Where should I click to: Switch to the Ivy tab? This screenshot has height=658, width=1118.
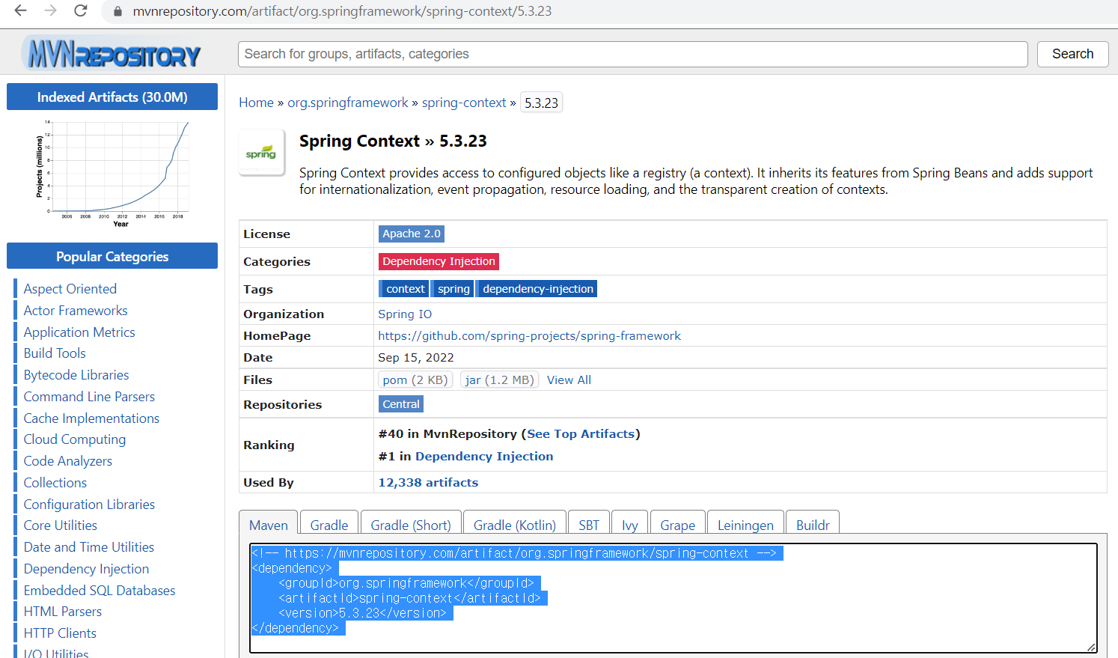[x=630, y=525]
